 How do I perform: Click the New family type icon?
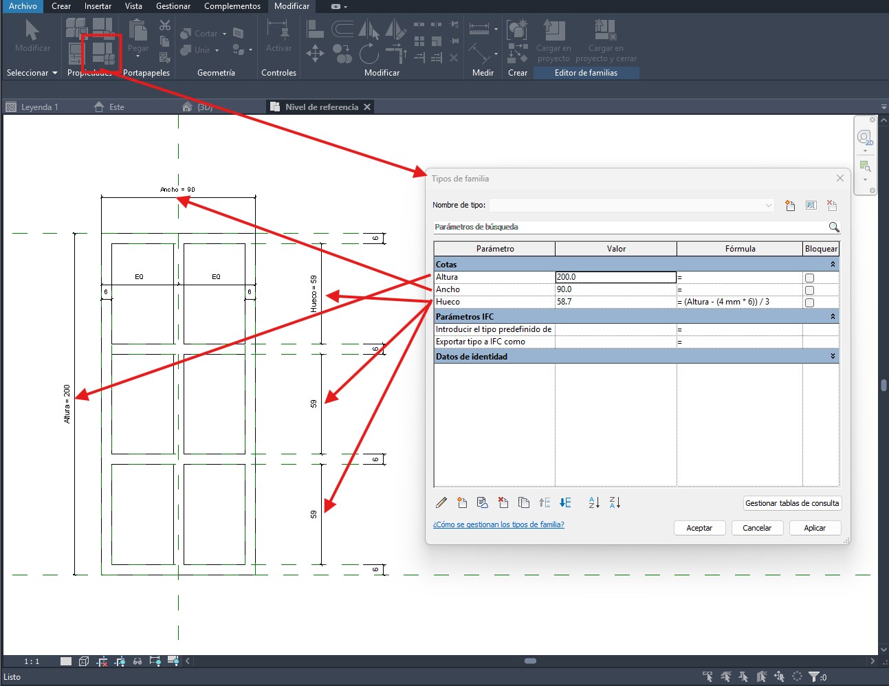tap(790, 206)
